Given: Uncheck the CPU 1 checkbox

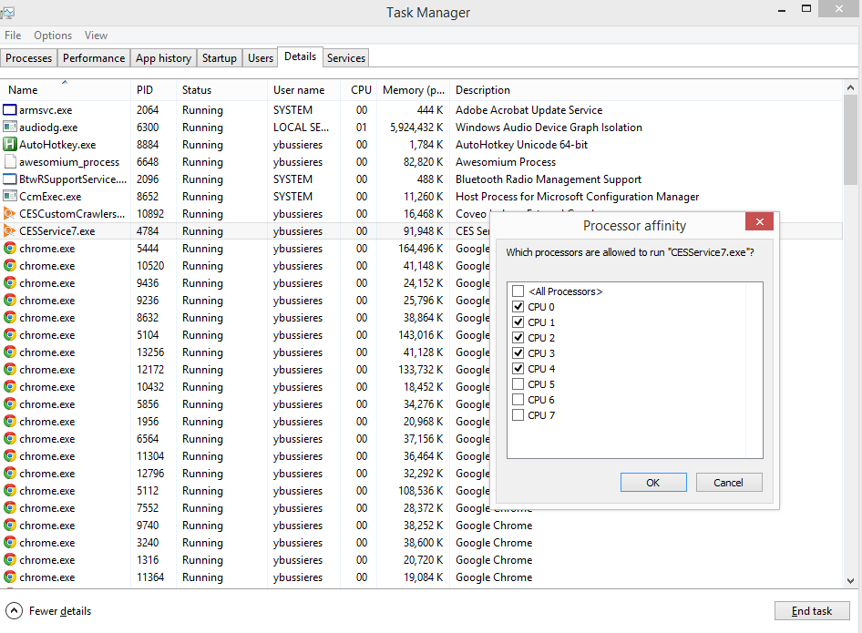Looking at the screenshot, I should tap(518, 322).
